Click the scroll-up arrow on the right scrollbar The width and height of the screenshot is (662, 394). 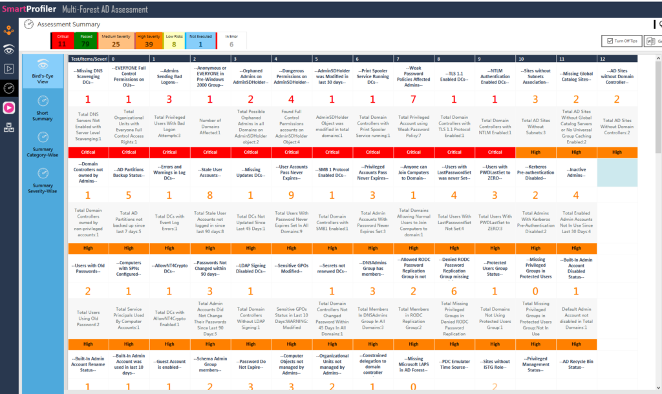coord(658,57)
